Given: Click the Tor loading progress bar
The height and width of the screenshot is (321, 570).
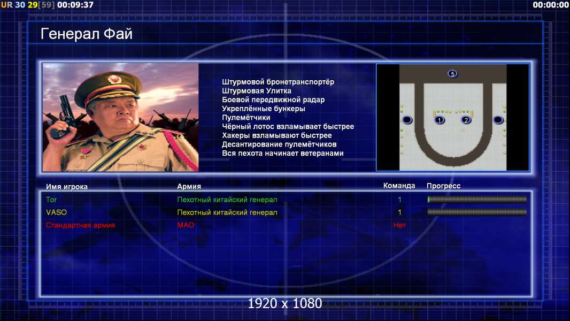Looking at the screenshot, I should pyautogui.click(x=477, y=199).
